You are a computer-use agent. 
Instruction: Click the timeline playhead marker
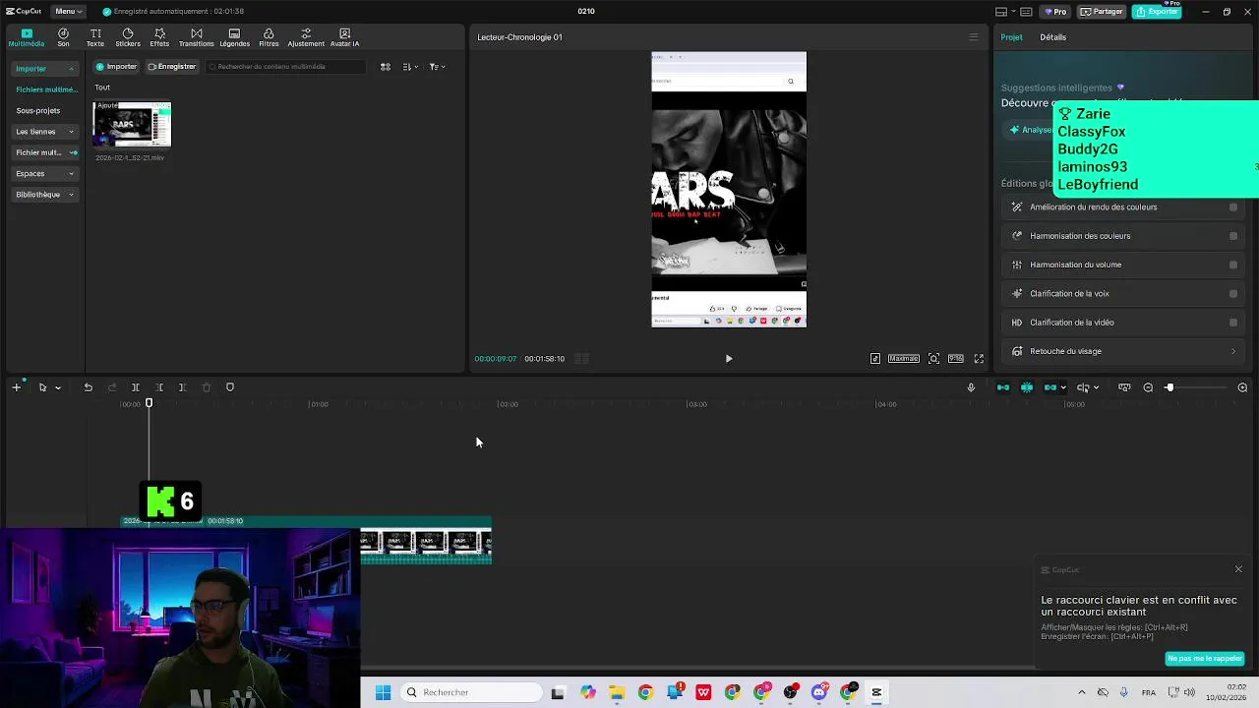click(150, 403)
